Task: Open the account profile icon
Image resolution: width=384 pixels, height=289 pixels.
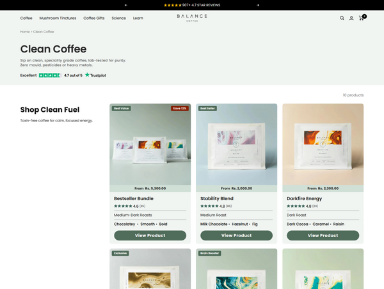Action: [351, 18]
